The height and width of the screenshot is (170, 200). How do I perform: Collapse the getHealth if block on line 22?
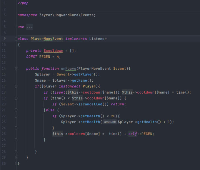[x=16, y=116]
